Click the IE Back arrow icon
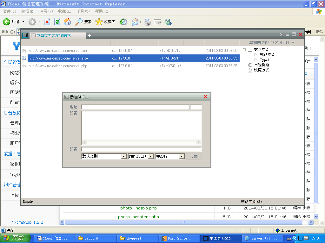 pyautogui.click(x=7, y=22)
